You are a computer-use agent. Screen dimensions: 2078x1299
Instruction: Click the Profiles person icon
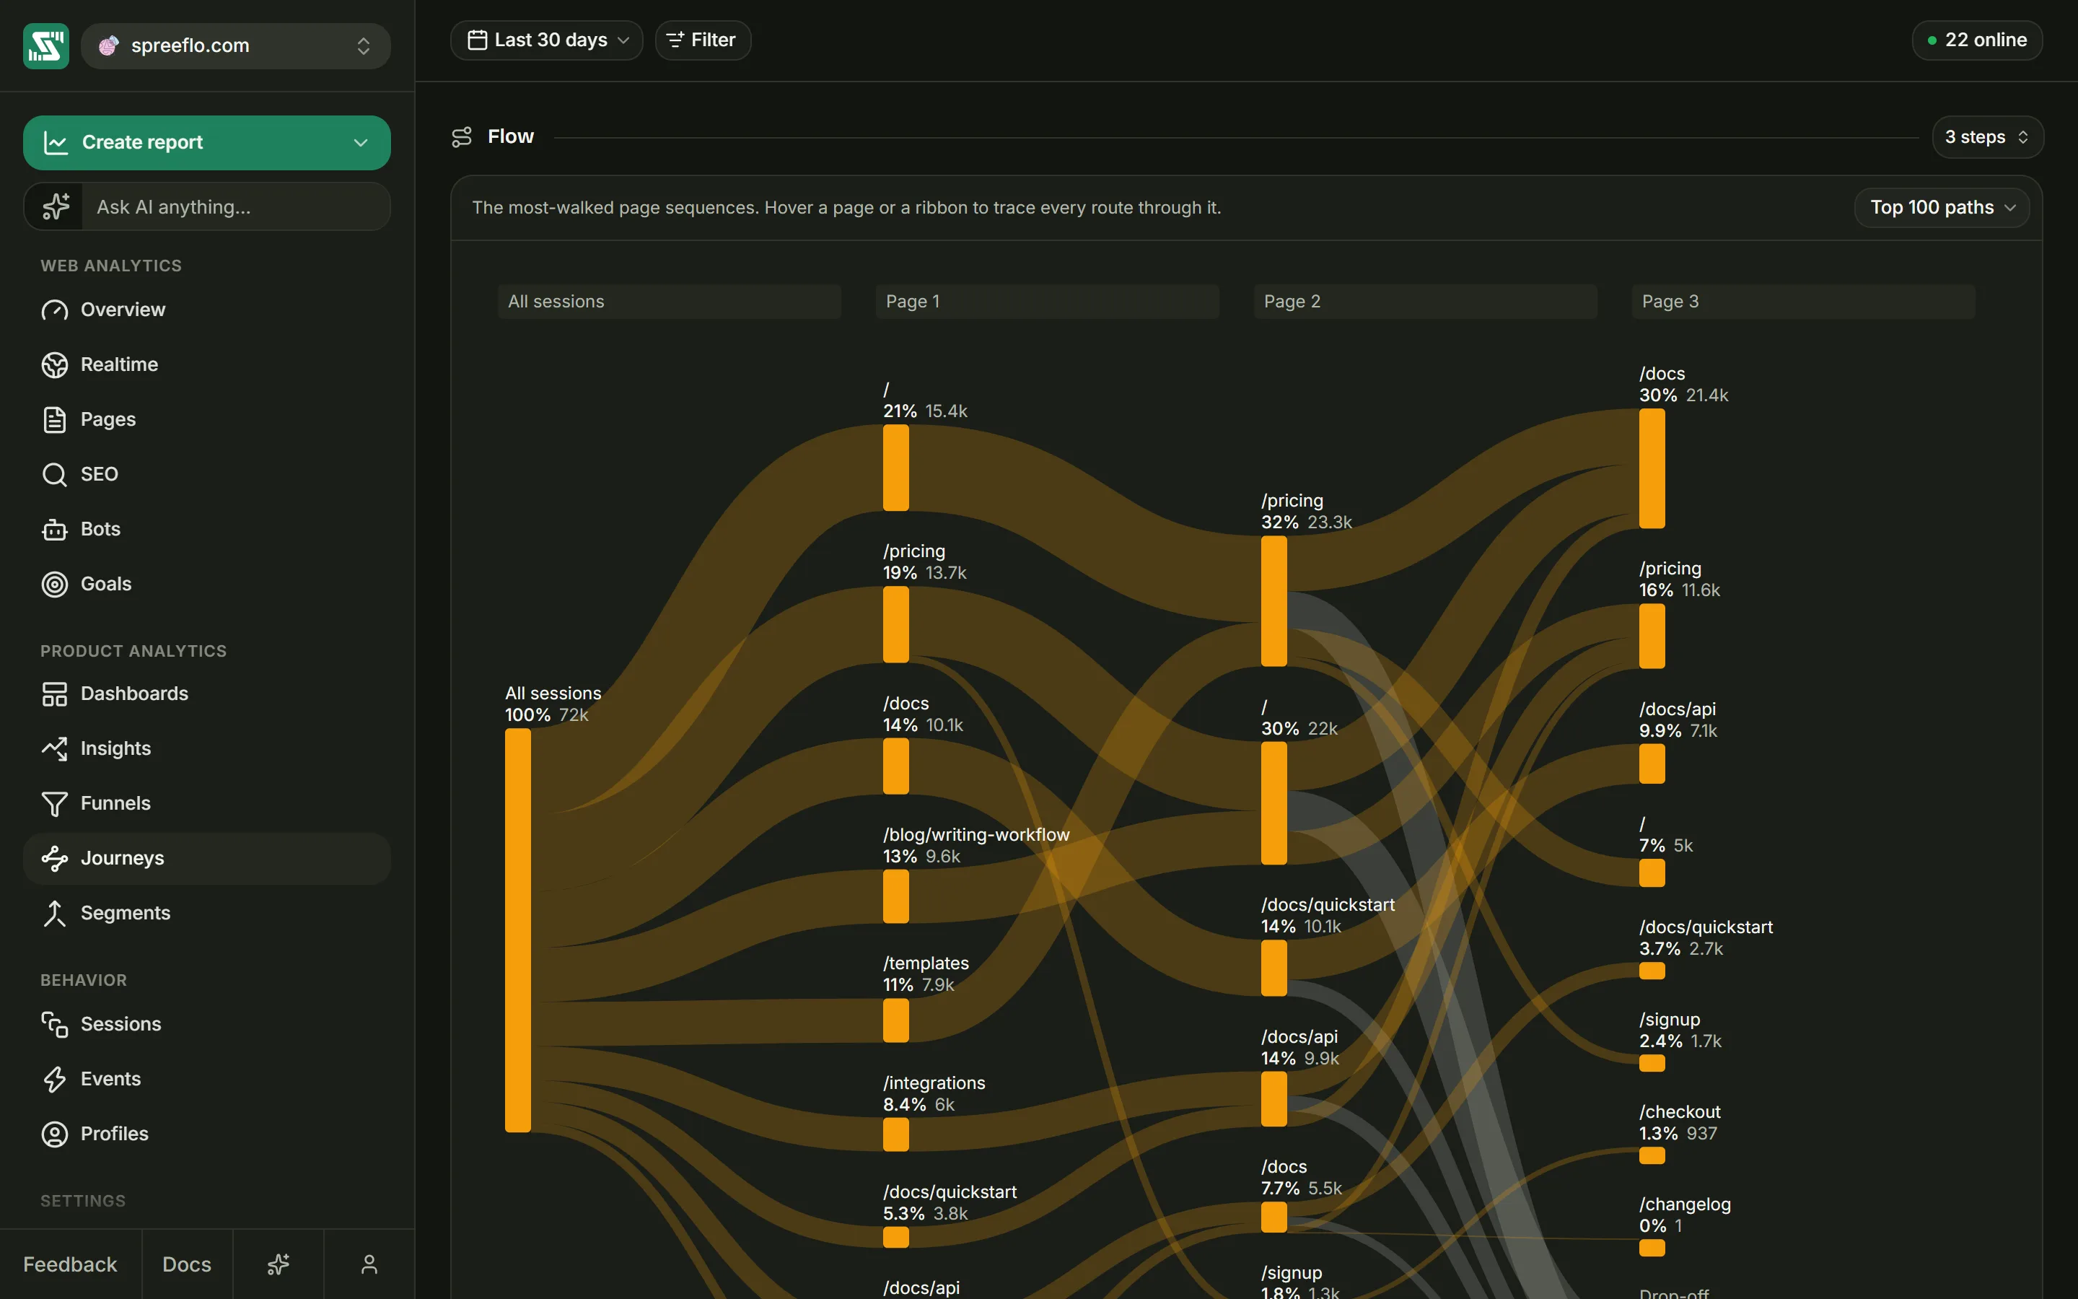pos(54,1134)
